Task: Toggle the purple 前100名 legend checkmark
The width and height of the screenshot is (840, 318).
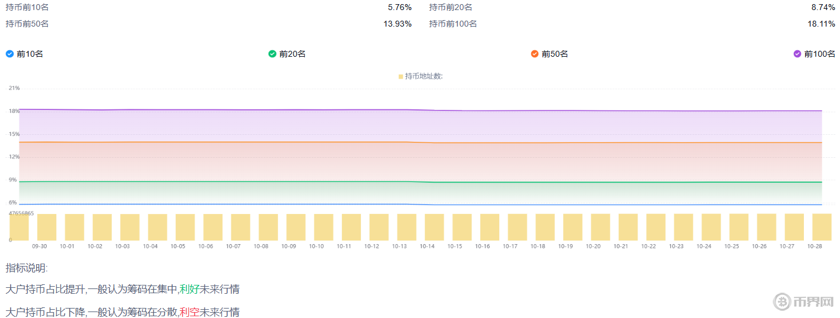Action: click(x=797, y=54)
